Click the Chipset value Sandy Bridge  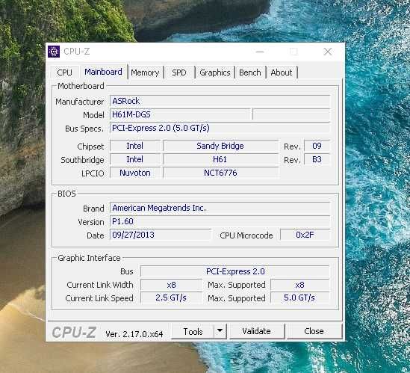click(220, 146)
